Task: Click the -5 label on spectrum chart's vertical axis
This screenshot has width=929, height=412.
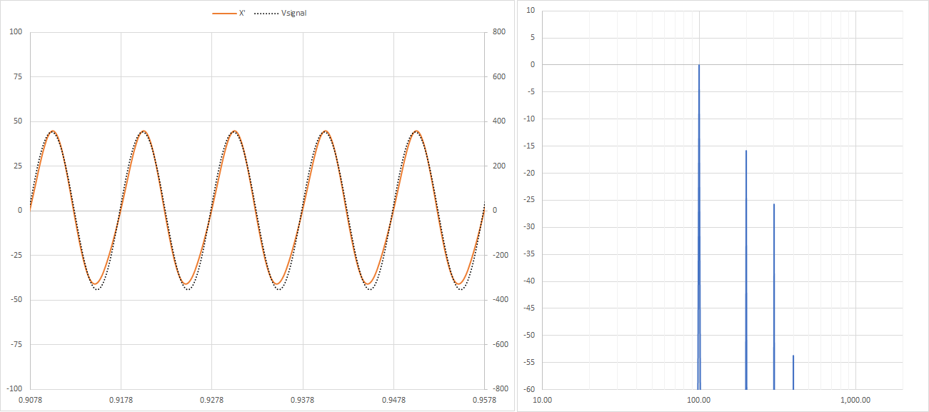Action: (x=533, y=91)
